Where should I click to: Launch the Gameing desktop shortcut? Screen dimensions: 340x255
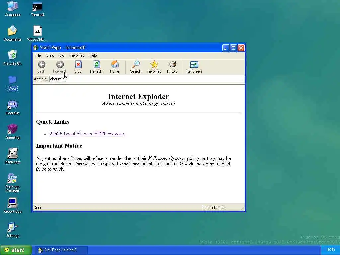[12, 129]
